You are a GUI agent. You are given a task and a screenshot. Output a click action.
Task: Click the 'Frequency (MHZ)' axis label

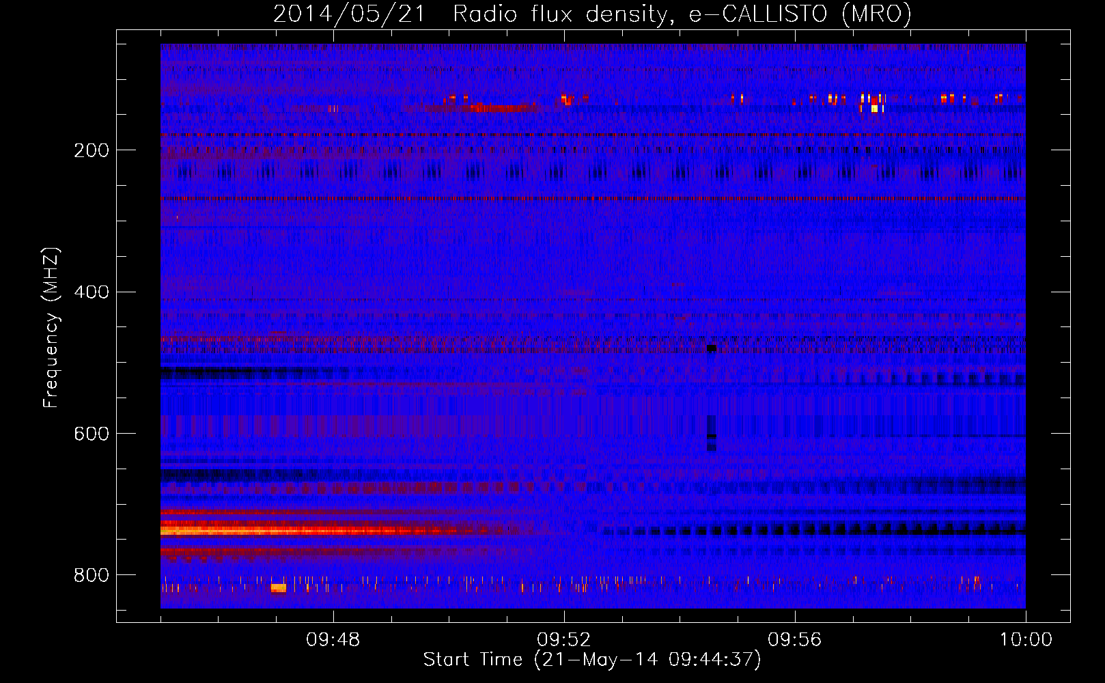[x=51, y=328]
